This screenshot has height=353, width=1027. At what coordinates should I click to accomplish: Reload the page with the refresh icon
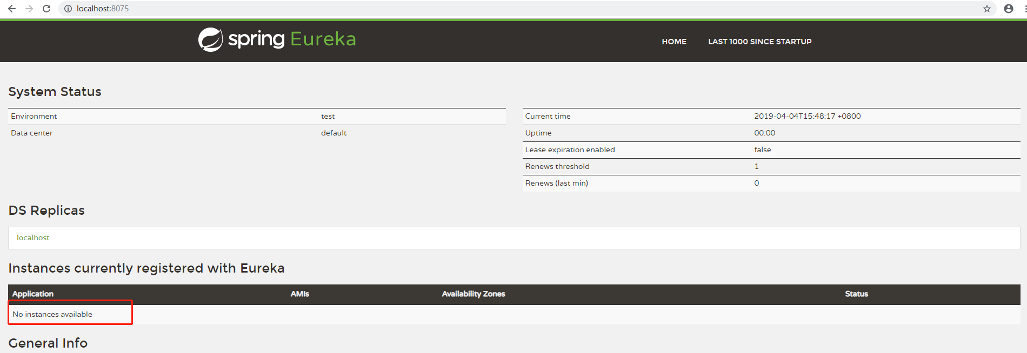46,9
